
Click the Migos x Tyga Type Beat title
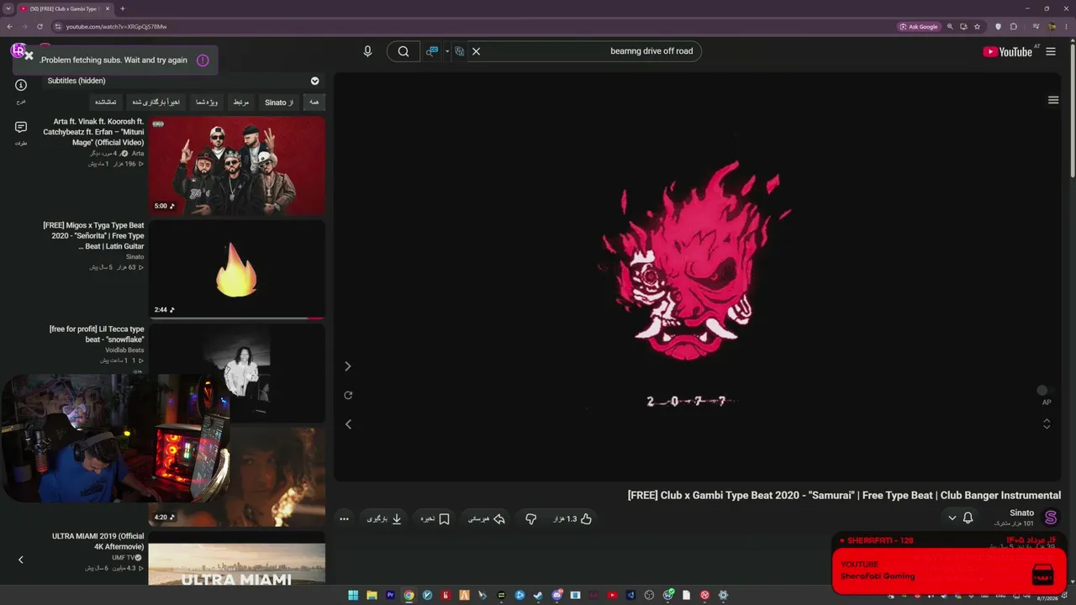pos(93,236)
